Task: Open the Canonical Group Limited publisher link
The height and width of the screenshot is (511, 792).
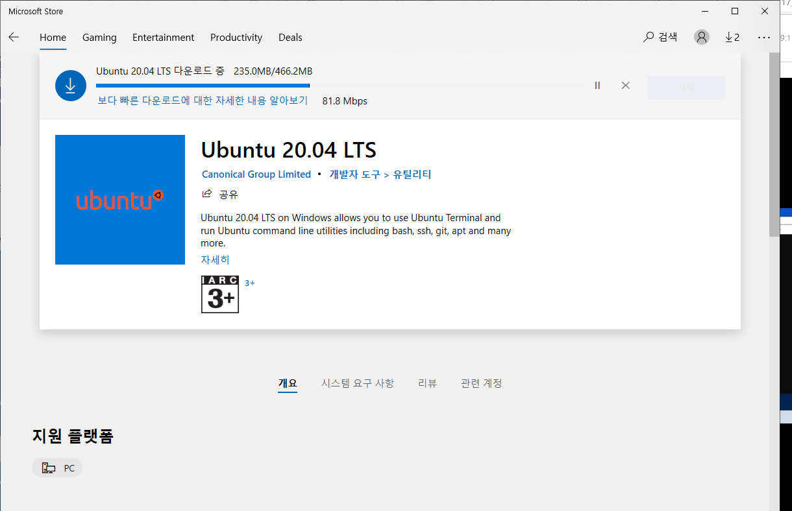Action: click(256, 174)
